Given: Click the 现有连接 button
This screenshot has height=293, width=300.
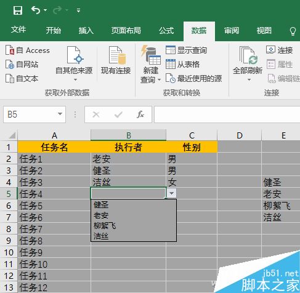Looking at the screenshot, I should pos(116,60).
